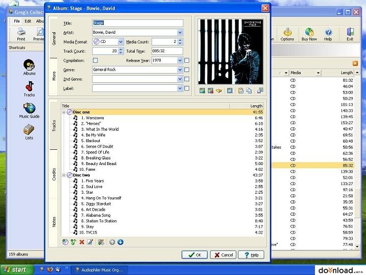Select Audiophiler taskbar button
Screen dimensions: 366x275
click(100, 270)
